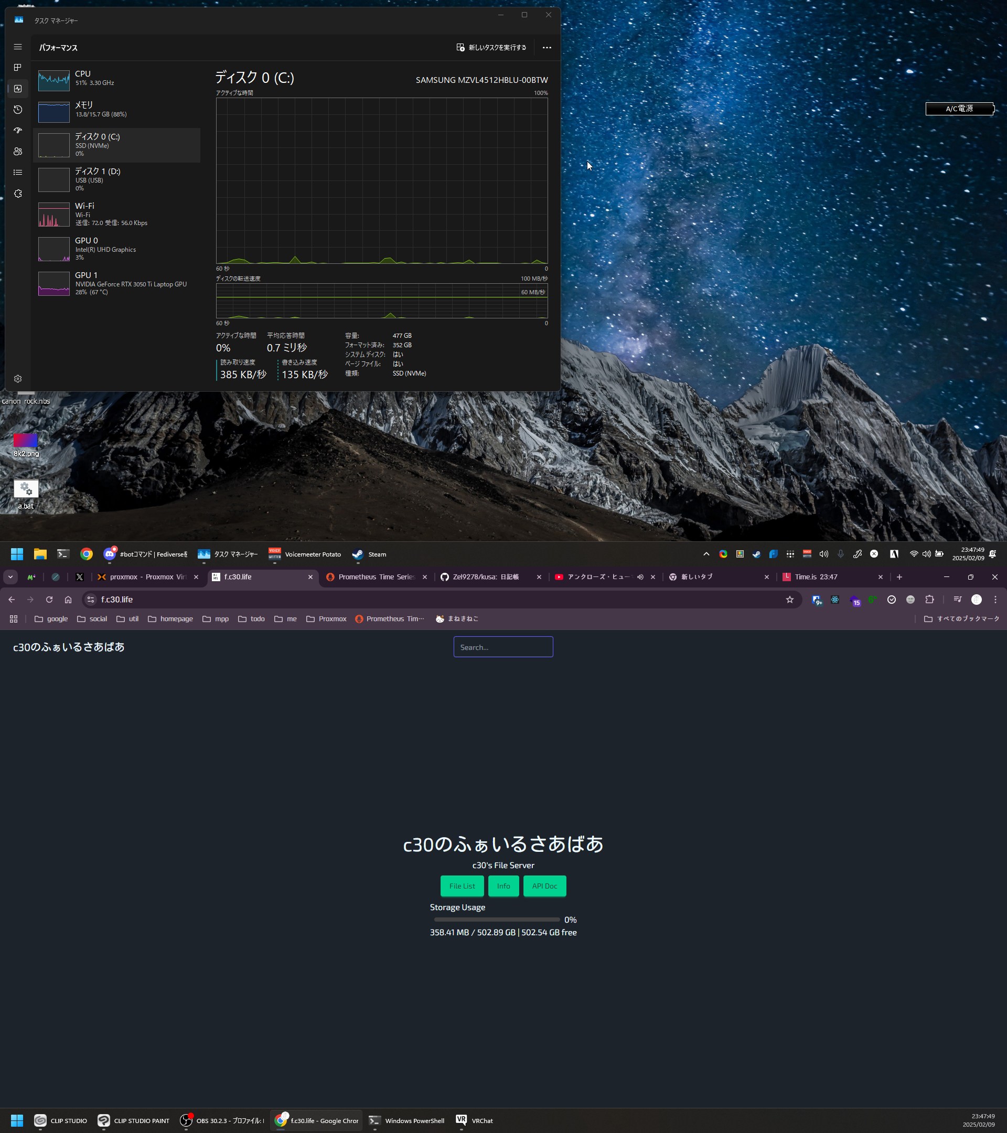Open Task Manager settings gear
Viewport: 1007px width, 1133px height.
pyautogui.click(x=18, y=379)
